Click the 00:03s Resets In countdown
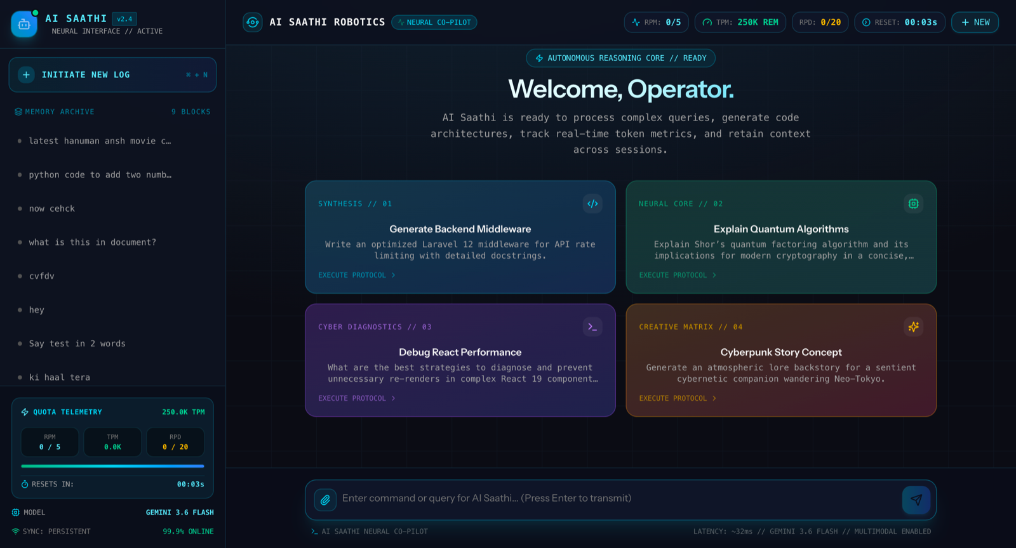 click(x=190, y=485)
